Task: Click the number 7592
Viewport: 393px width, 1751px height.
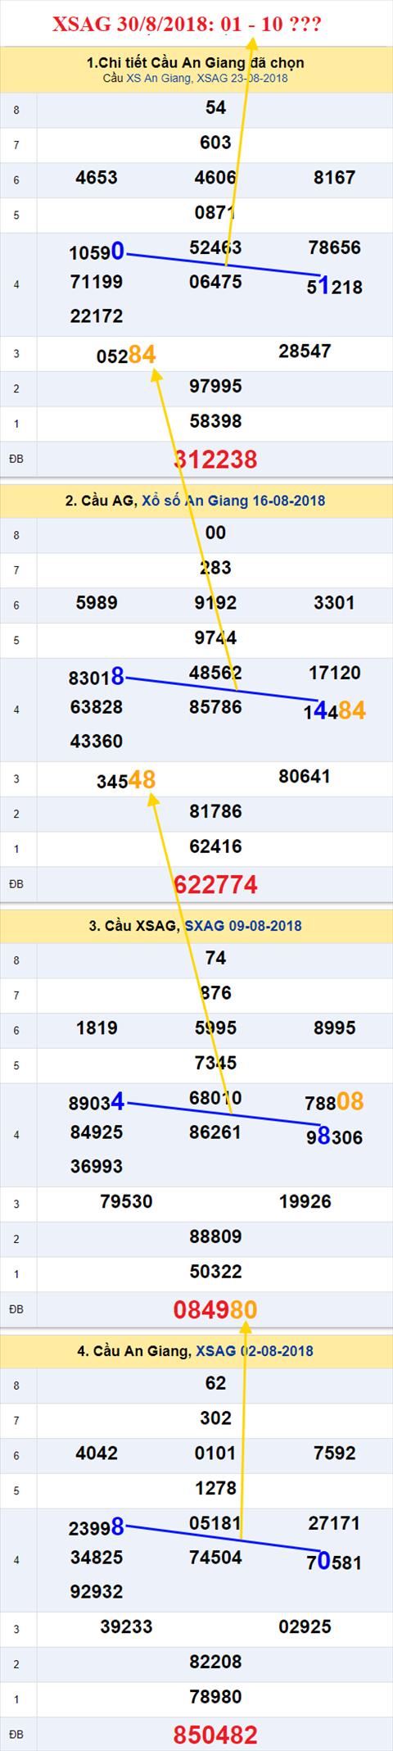Action: [x=335, y=1454]
